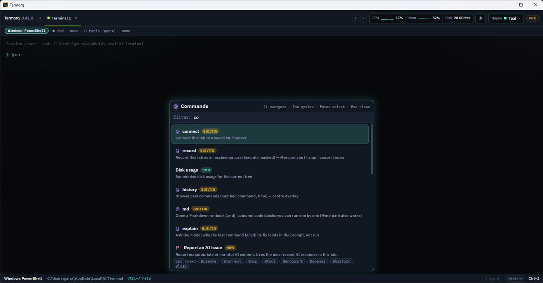543x283 pixels.
Task: Open the Inspector panel button
Action: tap(515, 278)
